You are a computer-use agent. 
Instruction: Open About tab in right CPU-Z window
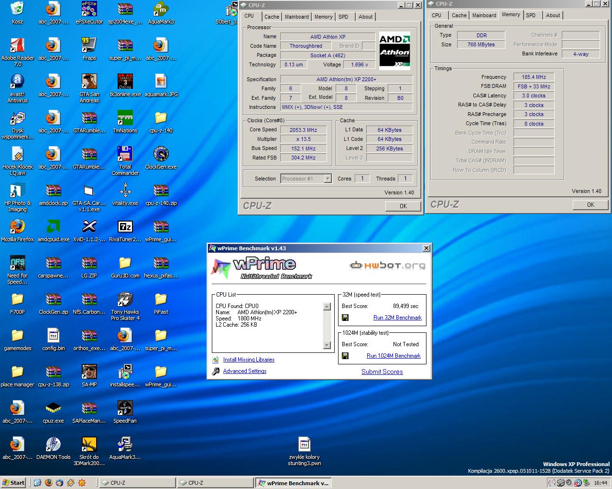(553, 15)
